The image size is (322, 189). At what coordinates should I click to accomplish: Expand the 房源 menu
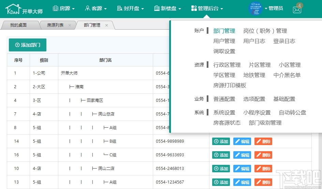coord(64,9)
